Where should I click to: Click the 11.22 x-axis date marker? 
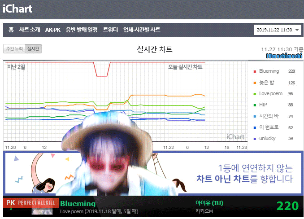pos(169,148)
